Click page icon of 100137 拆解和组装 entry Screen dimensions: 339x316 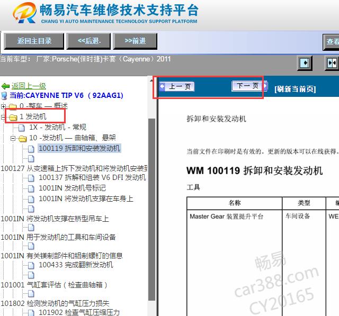pos(31,178)
